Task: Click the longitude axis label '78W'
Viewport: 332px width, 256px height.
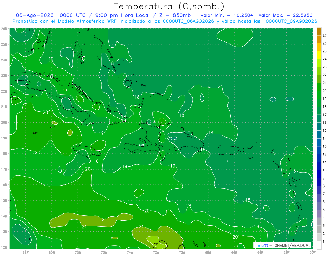Action: click(78, 252)
